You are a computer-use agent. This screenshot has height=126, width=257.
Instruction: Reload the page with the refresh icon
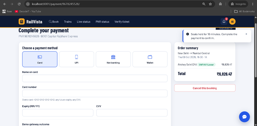[x=19, y=4]
